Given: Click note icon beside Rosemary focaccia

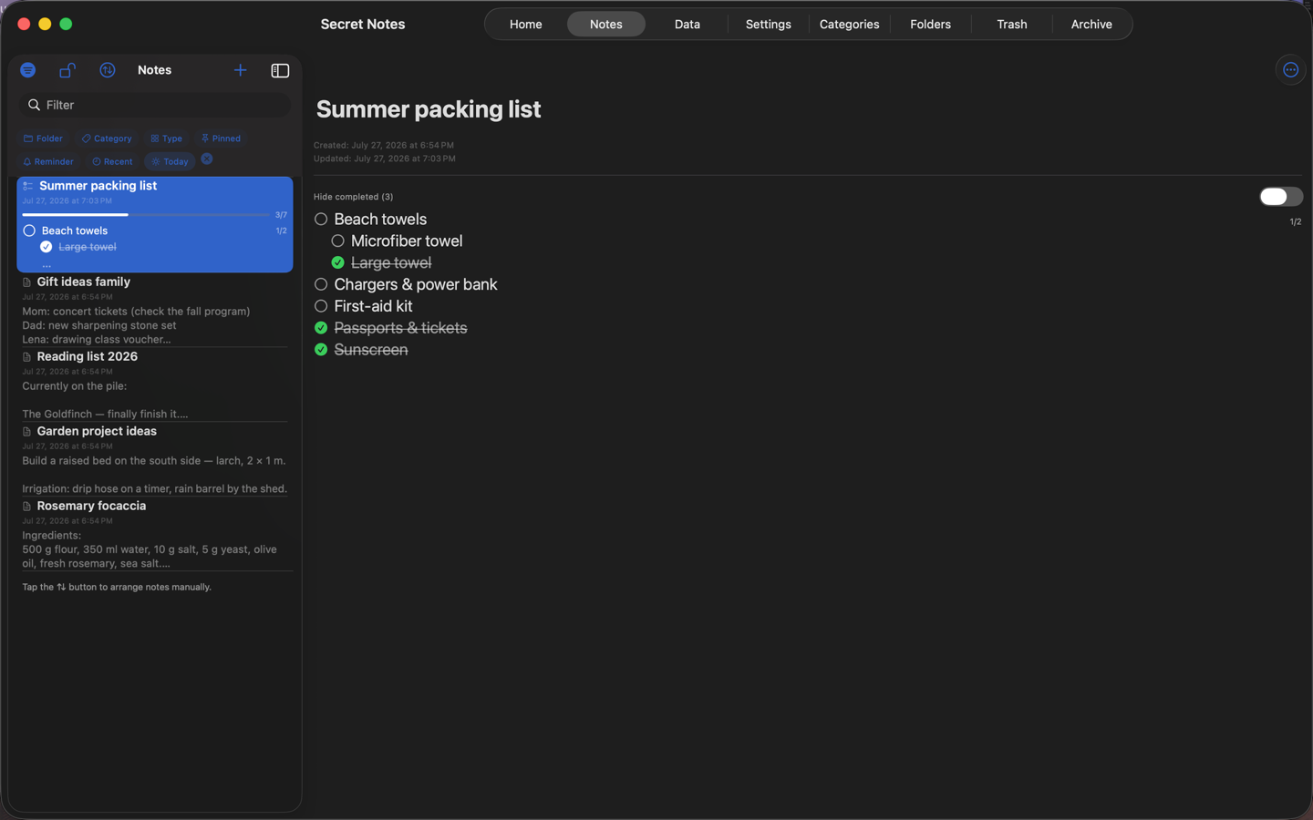Looking at the screenshot, I should (26, 507).
